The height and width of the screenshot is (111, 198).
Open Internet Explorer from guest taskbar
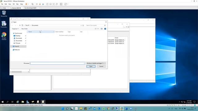[x=18, y=102]
